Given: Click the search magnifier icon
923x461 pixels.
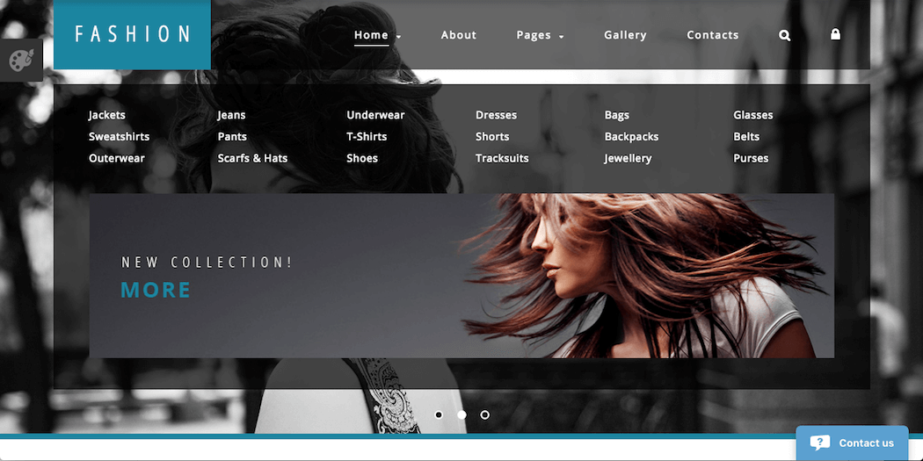Looking at the screenshot, I should (784, 36).
